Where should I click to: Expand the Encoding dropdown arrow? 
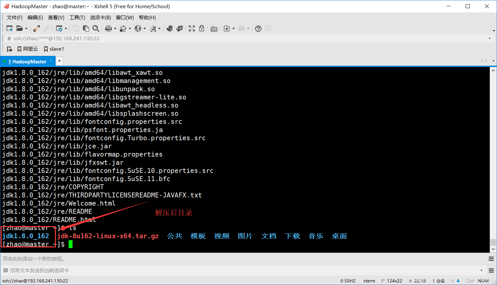point(145,28)
